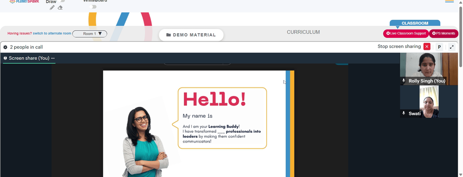Screen dimensions: 463x177
Task: Click Rolly Singh video thumbnail
Action: [429, 69]
